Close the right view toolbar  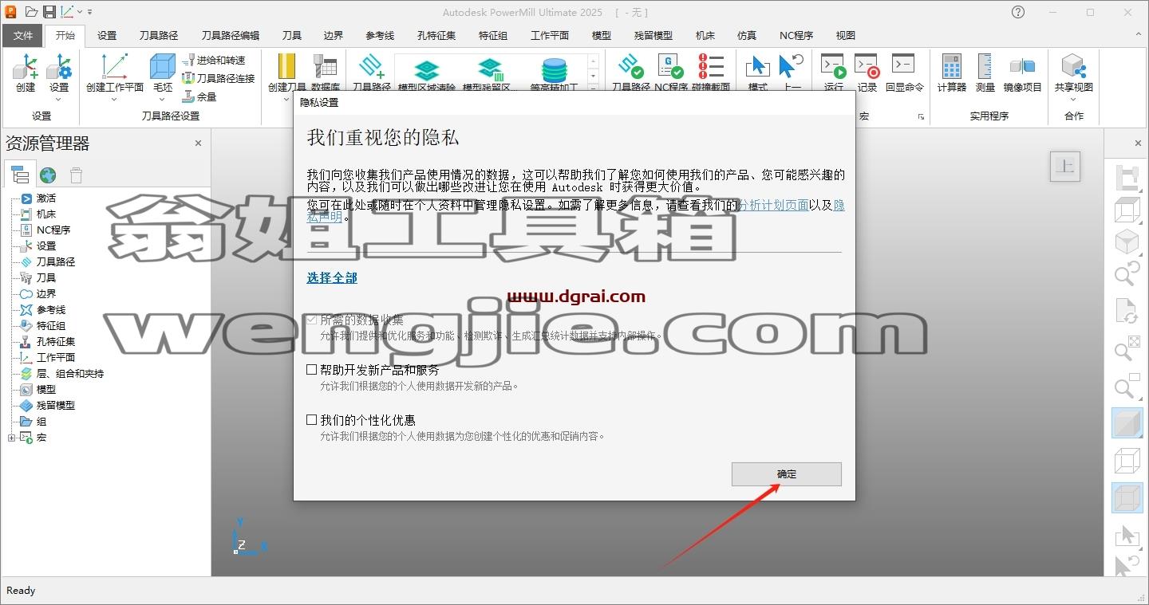point(1138,143)
